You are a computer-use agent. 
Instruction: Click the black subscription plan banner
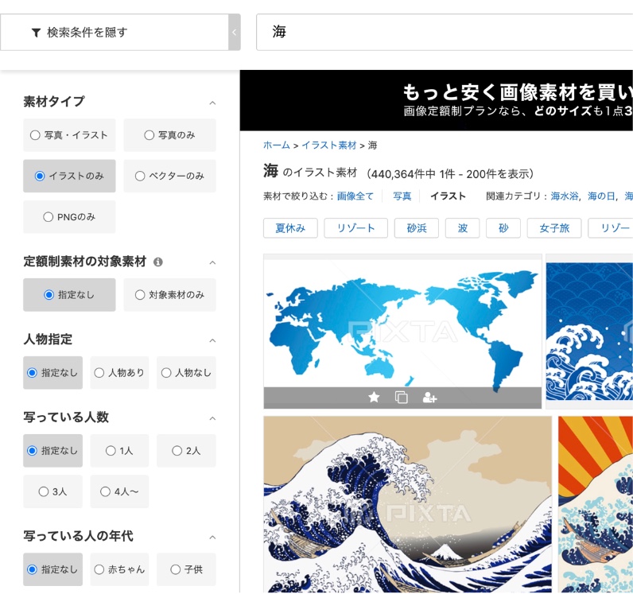437,100
